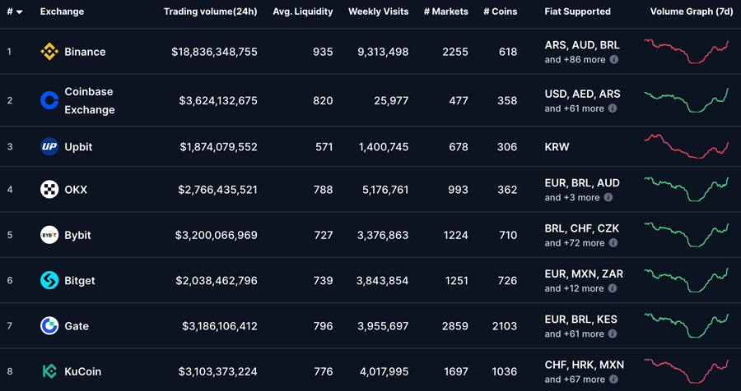This screenshot has height=391, width=741.
Task: Click Gate markets count 2859
Action: [455, 326]
